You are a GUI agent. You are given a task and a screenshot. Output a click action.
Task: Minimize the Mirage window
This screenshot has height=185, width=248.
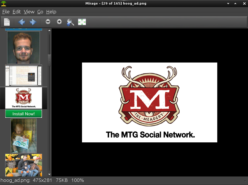click(x=228, y=3)
